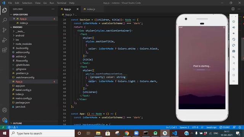Open Zoom from the taskbar
This screenshot has height=137, width=244.
136,133
